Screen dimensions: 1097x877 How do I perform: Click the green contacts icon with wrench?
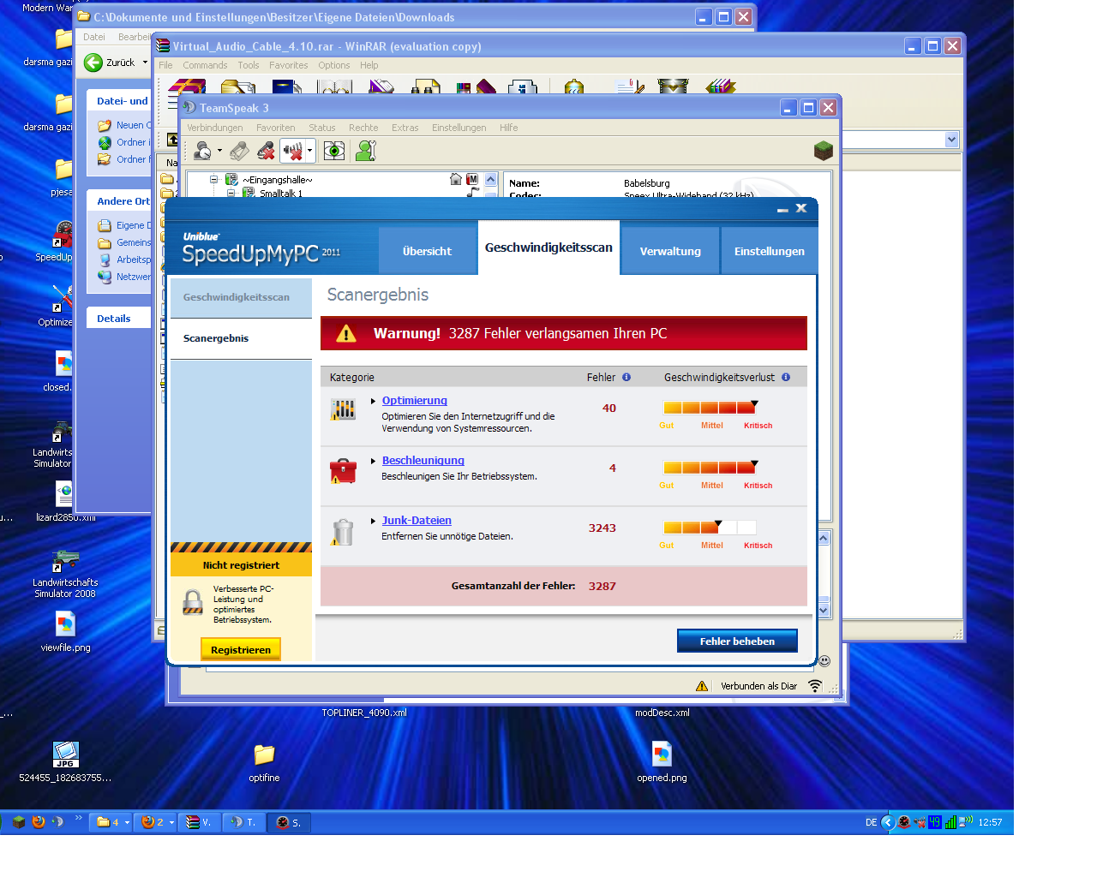pyautogui.click(x=366, y=152)
